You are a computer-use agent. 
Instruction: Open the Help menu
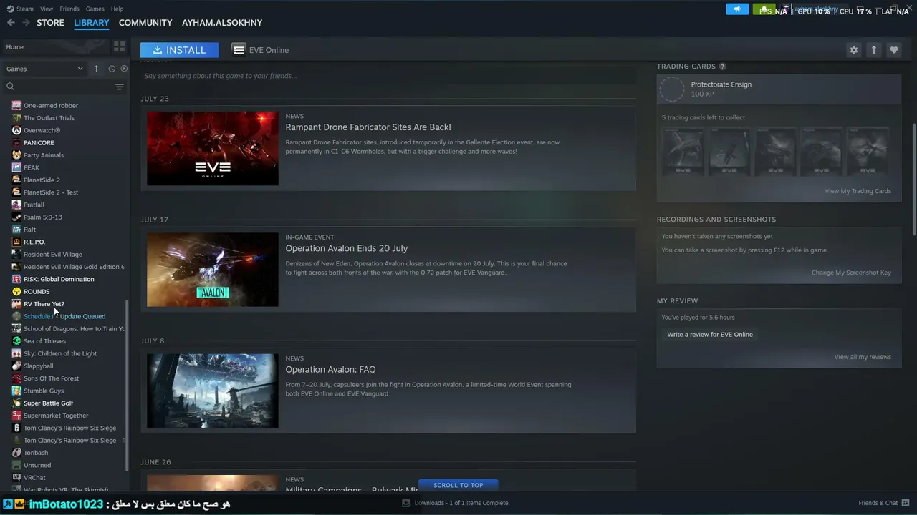click(117, 9)
